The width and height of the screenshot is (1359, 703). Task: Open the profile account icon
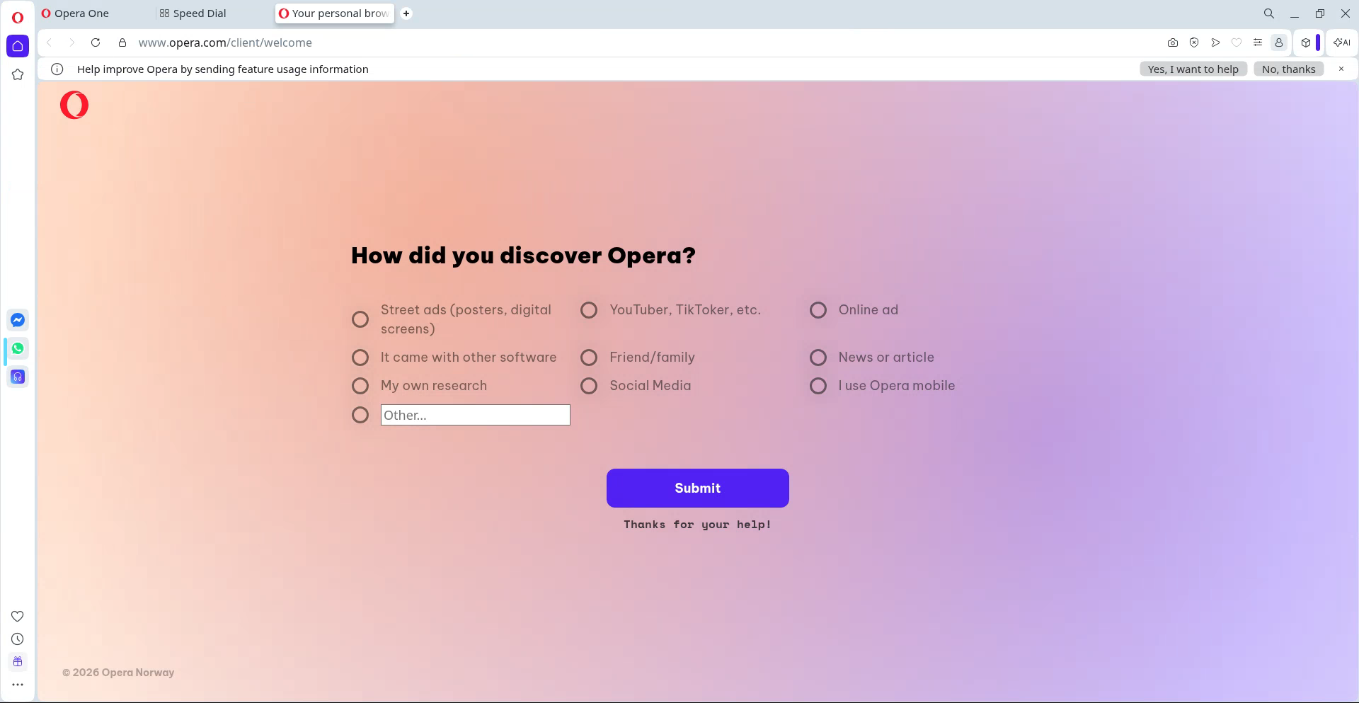pyautogui.click(x=1279, y=42)
